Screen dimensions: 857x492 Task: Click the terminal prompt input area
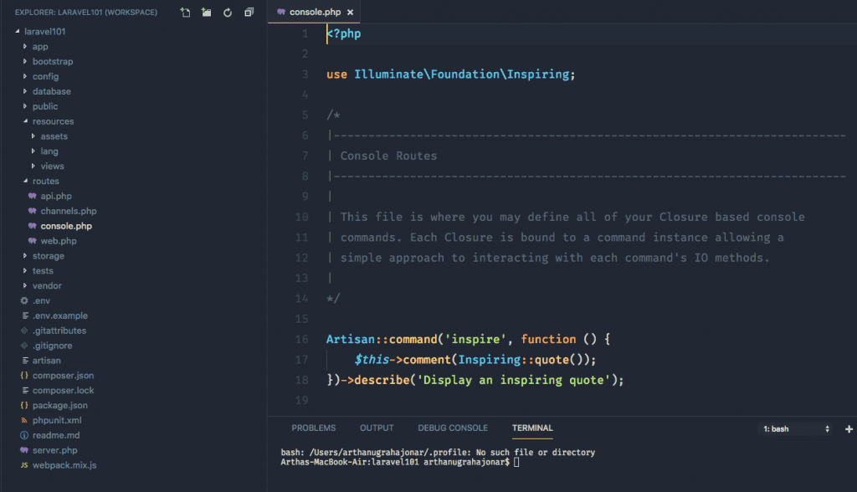(517, 462)
